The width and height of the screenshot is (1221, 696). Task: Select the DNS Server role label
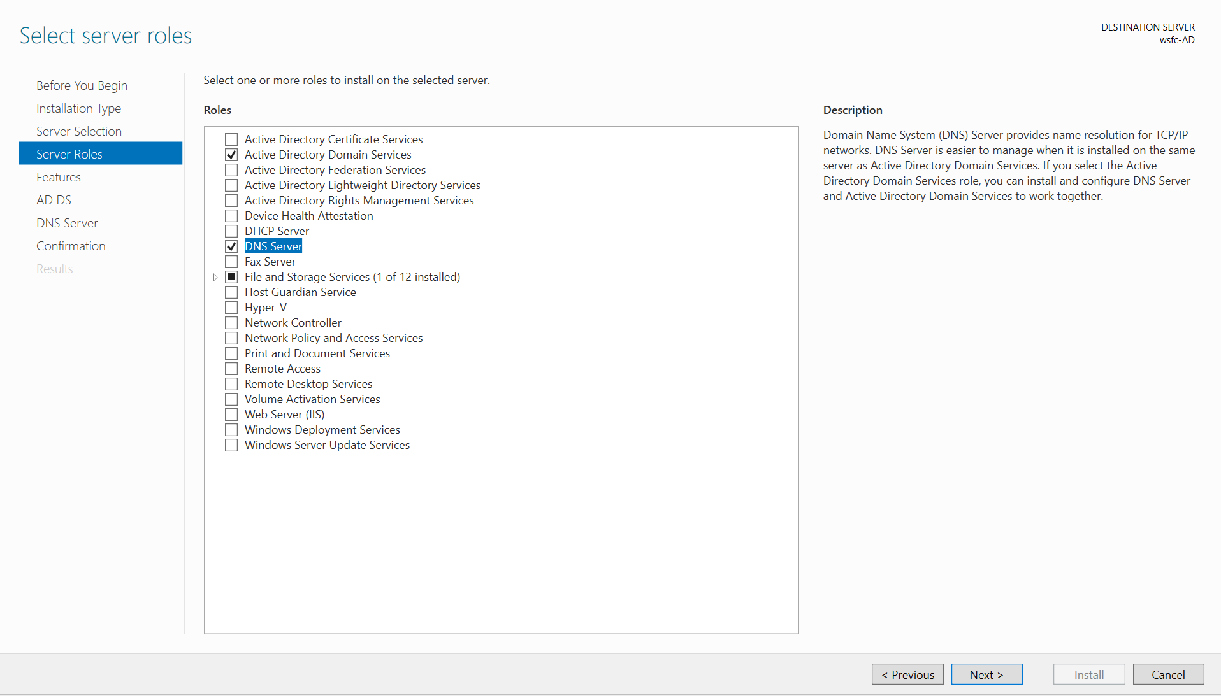point(273,246)
